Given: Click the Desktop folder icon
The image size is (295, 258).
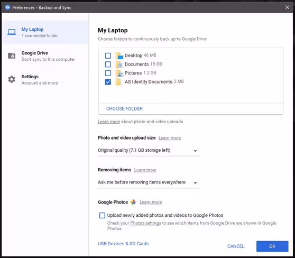Looking at the screenshot, I should point(119,56).
